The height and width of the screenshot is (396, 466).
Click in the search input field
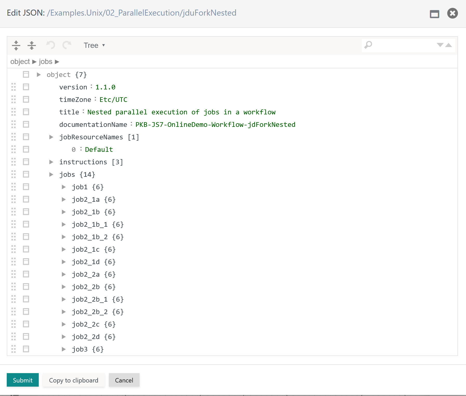coord(404,45)
